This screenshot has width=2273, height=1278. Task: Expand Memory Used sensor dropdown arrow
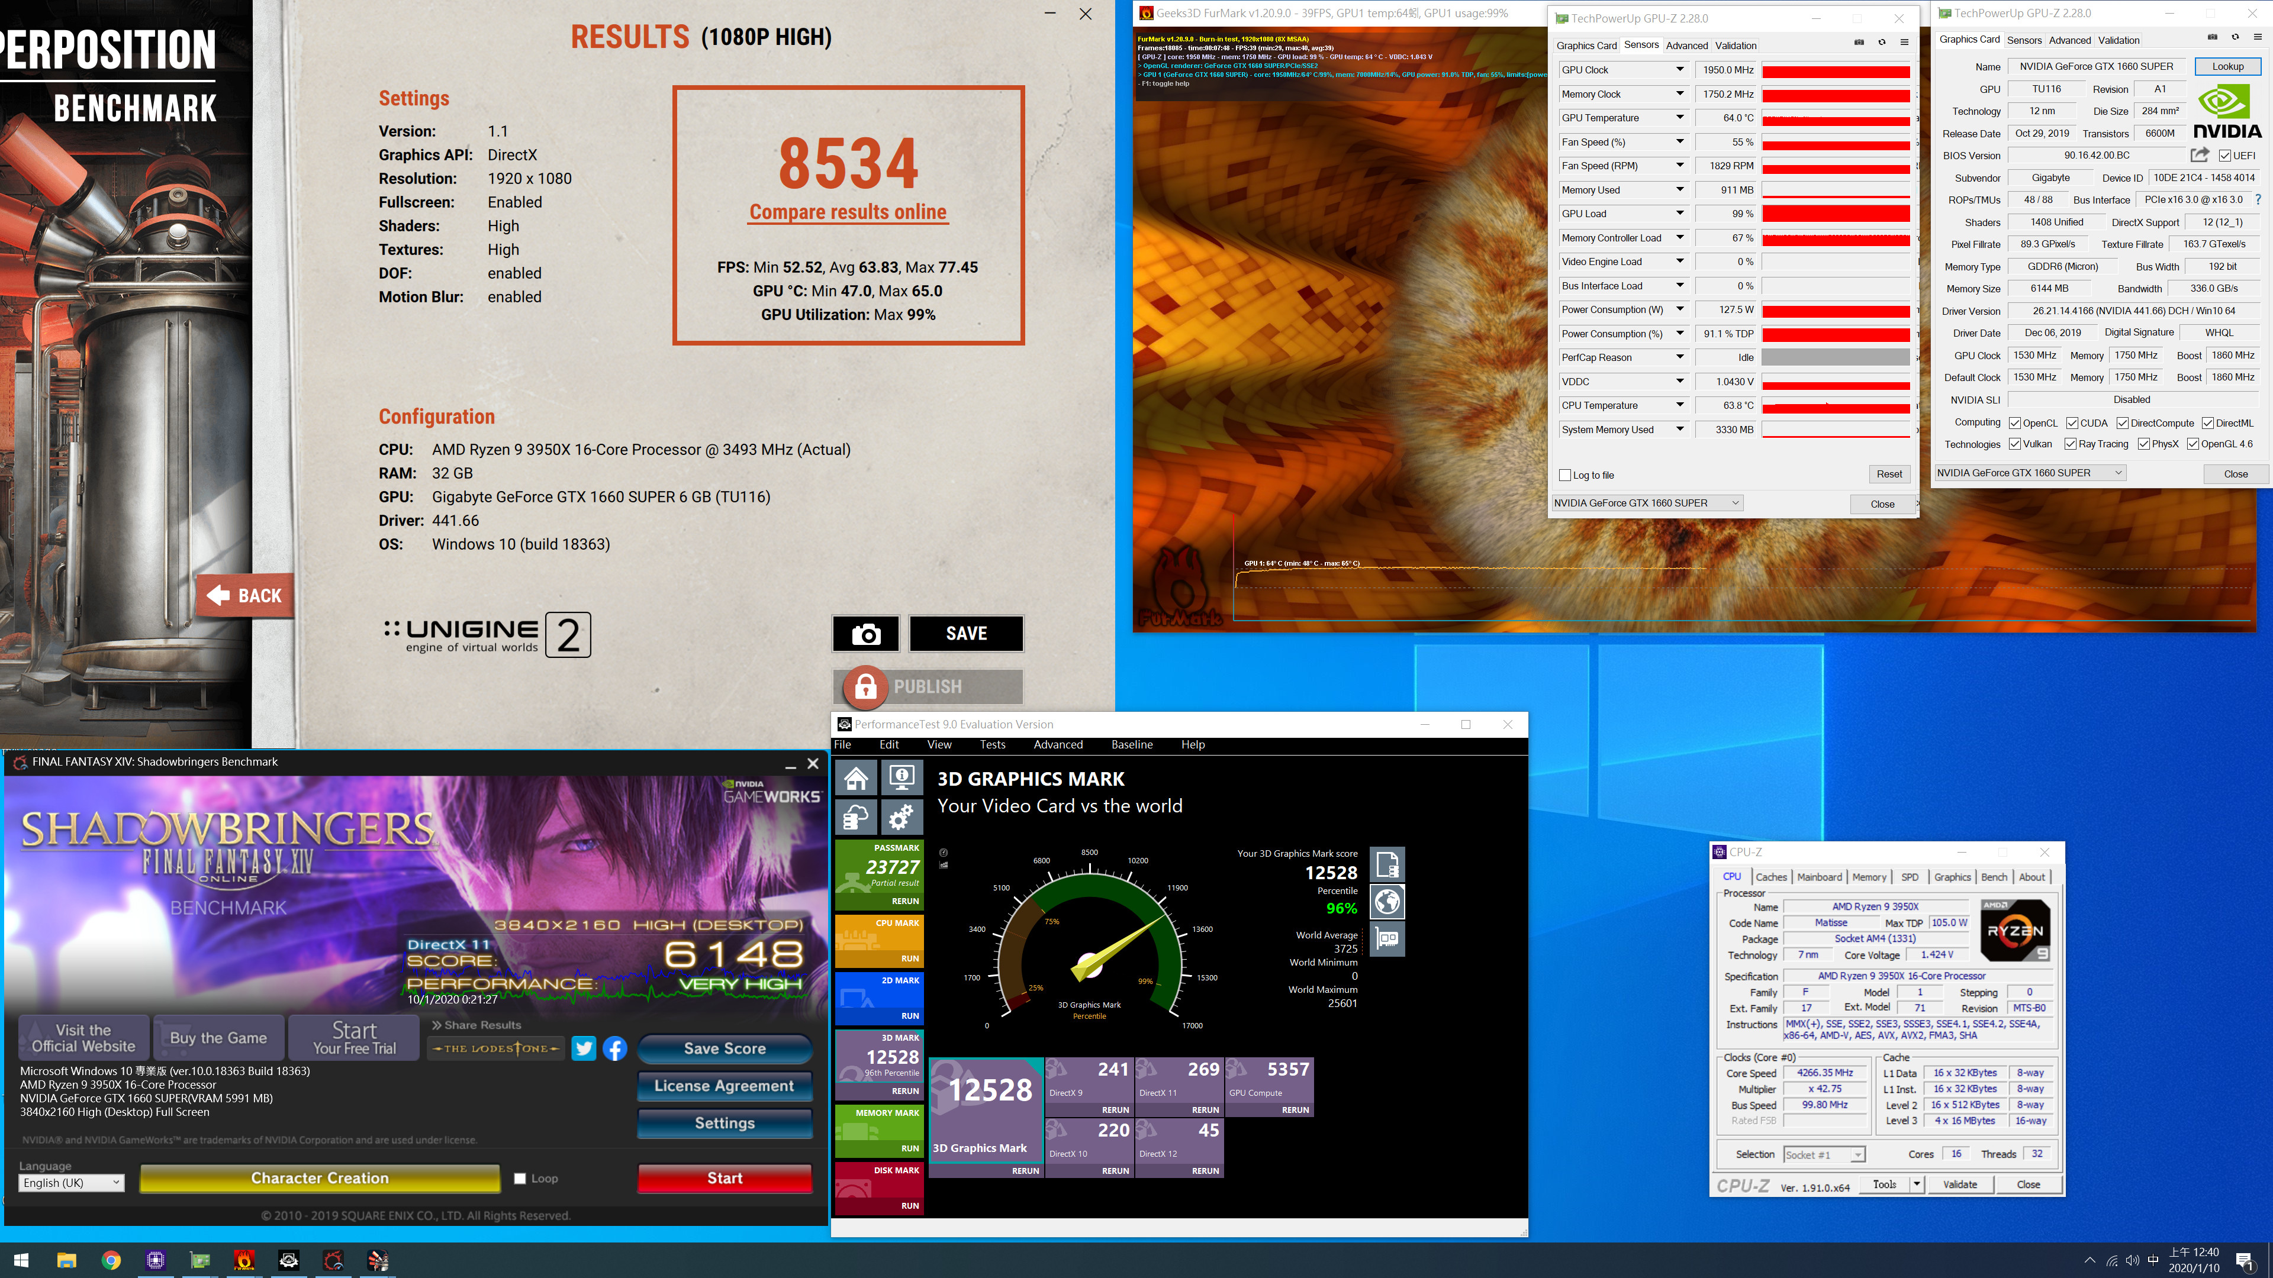(1680, 189)
